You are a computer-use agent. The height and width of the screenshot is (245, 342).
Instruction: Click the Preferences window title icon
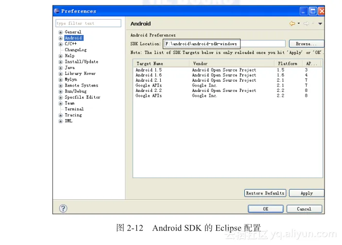pyautogui.click(x=57, y=11)
